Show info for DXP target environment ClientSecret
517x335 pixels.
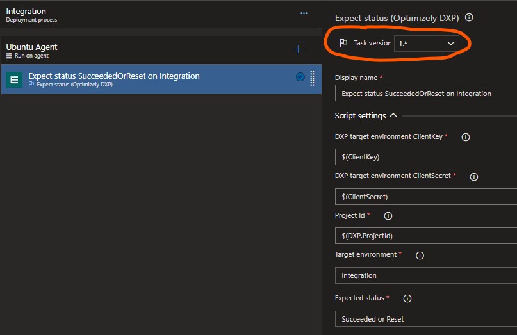(x=474, y=177)
